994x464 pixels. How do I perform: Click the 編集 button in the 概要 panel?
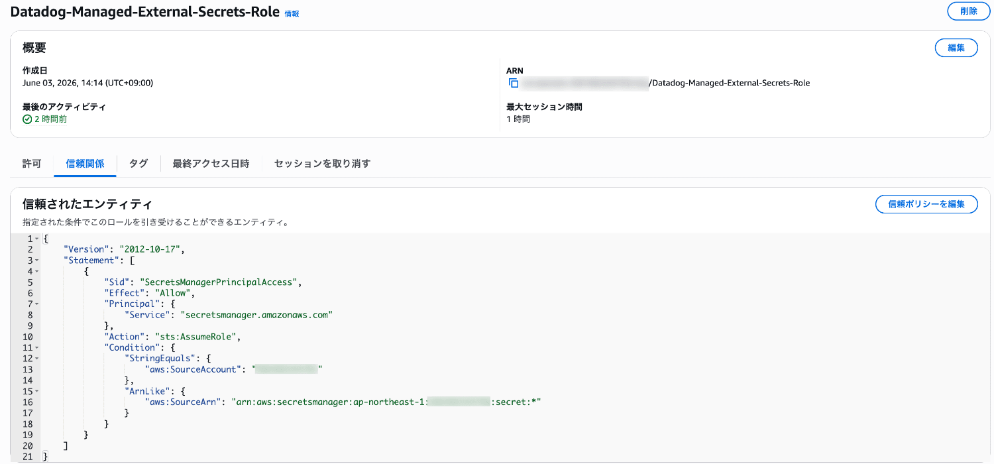[x=956, y=48]
